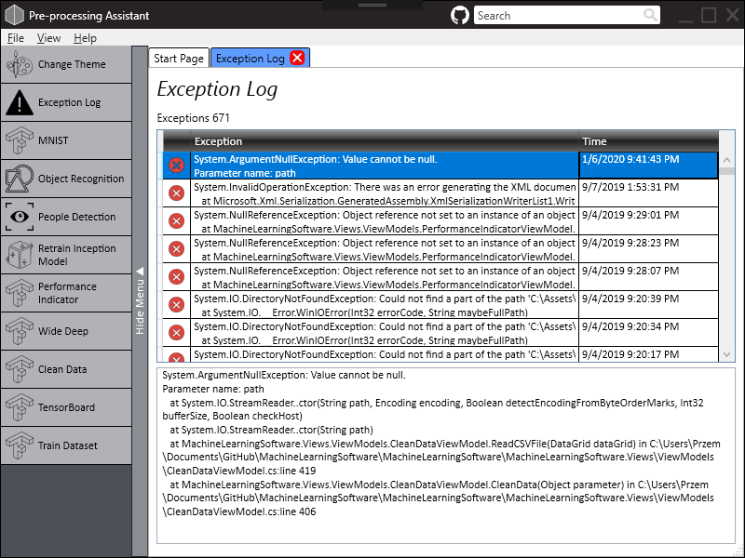Sort by the Time column header
Image resolution: width=745 pixels, height=558 pixels.
tap(648, 141)
